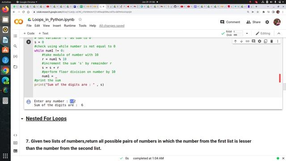Viewport: 286px width, 161px height.
Task: Show Applications grid in the dock
Action: 5,156
